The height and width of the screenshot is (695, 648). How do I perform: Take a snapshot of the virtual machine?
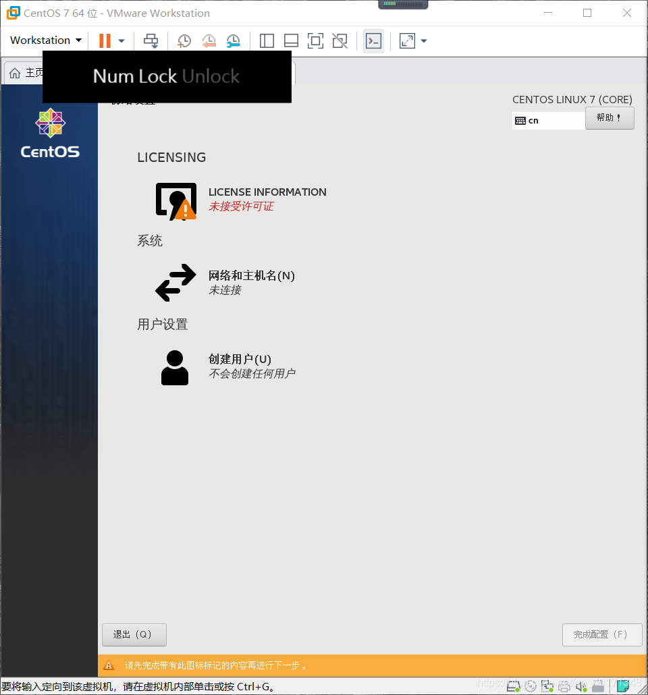coord(184,40)
